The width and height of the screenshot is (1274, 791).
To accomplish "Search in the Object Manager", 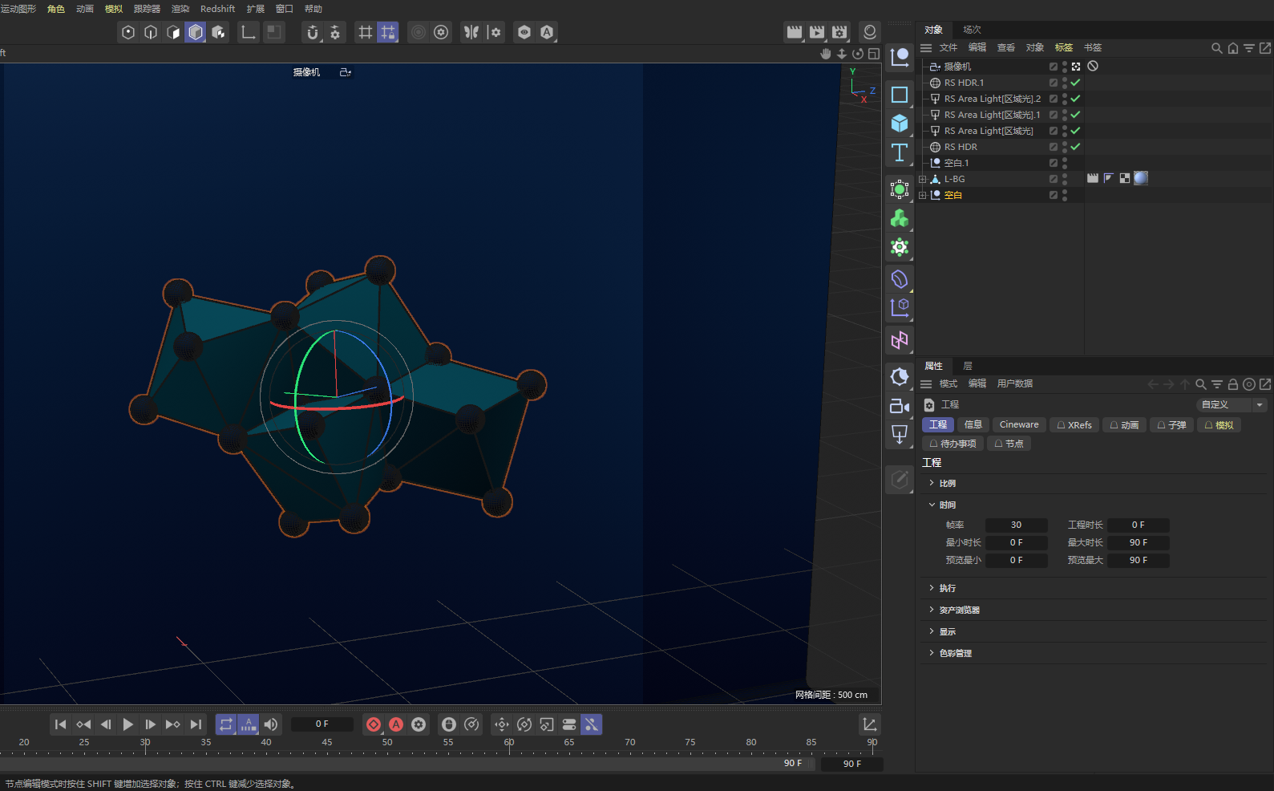I will (1216, 48).
